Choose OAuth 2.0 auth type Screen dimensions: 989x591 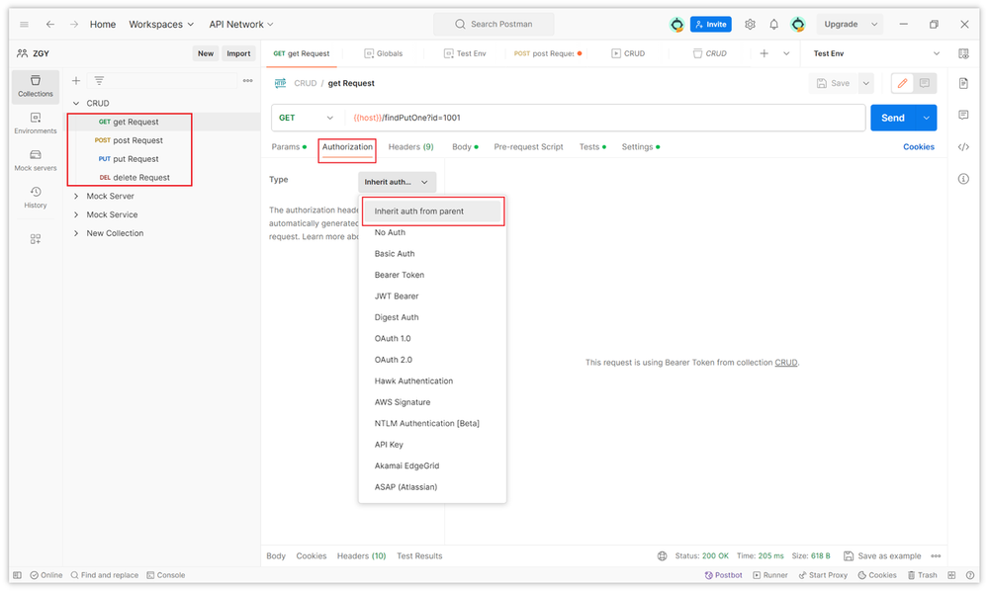[393, 360]
